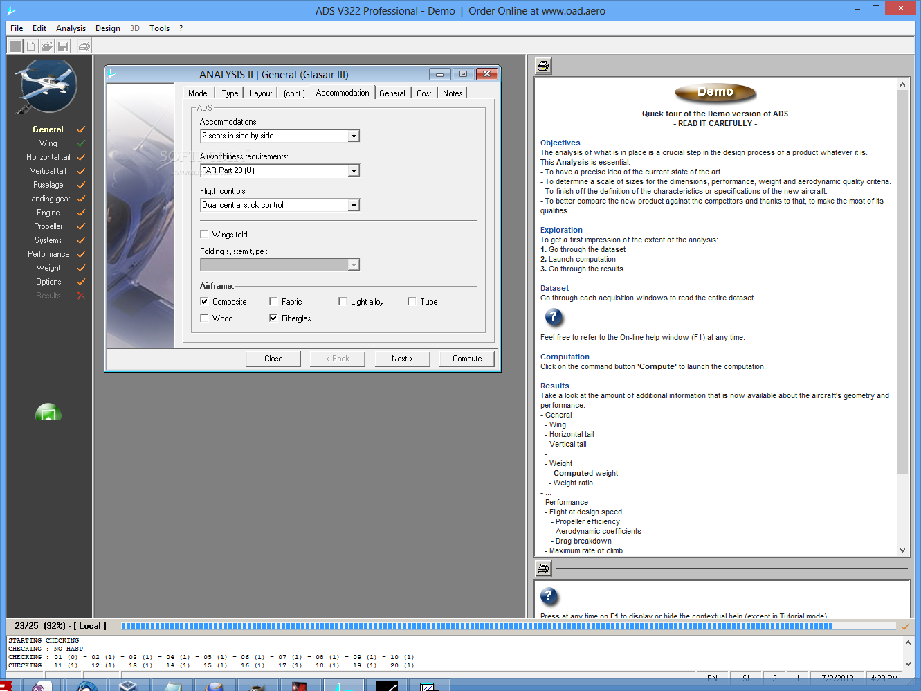Create a new file with the blank page icon

30,46
